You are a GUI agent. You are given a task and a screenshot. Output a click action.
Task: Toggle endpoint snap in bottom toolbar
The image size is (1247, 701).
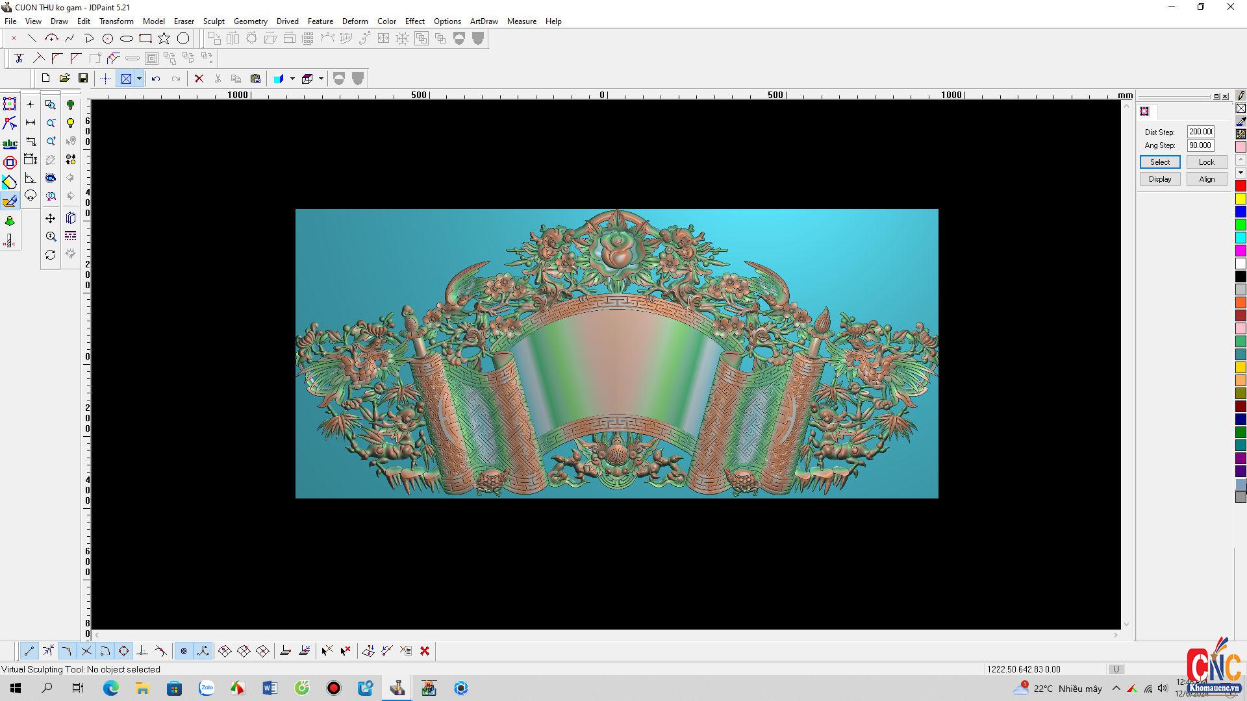(x=29, y=651)
